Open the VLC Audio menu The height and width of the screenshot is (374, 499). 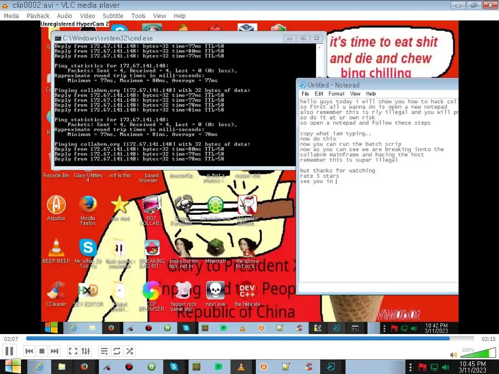64,16
